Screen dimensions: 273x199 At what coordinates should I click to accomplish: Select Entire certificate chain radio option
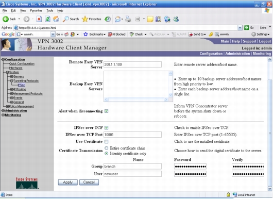click(x=106, y=148)
